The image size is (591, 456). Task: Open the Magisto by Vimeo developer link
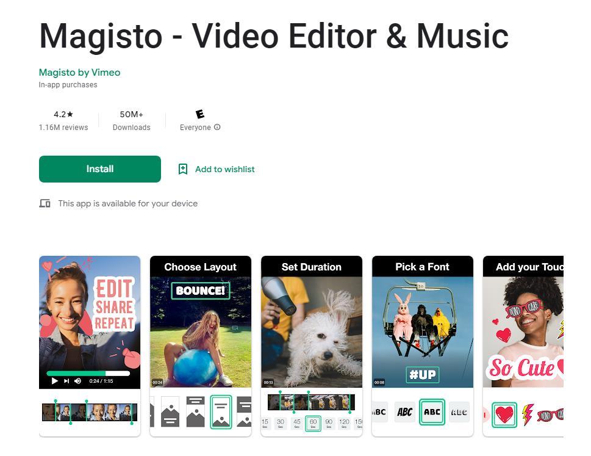click(x=79, y=73)
